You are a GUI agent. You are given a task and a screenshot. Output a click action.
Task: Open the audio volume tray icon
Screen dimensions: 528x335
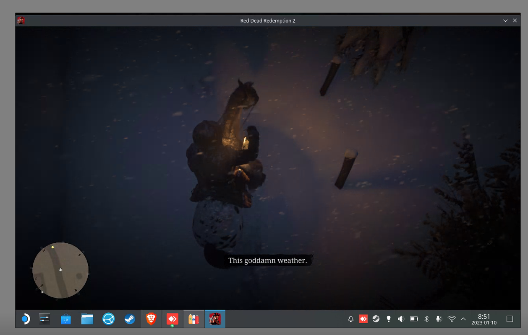click(x=401, y=319)
